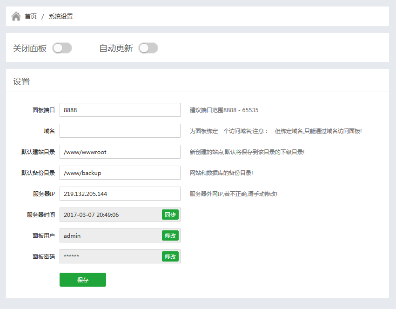Click the 服务器IP input field
Viewport: 396px width, 309px height.
[x=120, y=194]
